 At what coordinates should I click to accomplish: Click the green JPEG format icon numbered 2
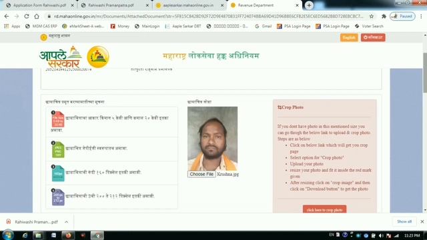tap(58, 149)
